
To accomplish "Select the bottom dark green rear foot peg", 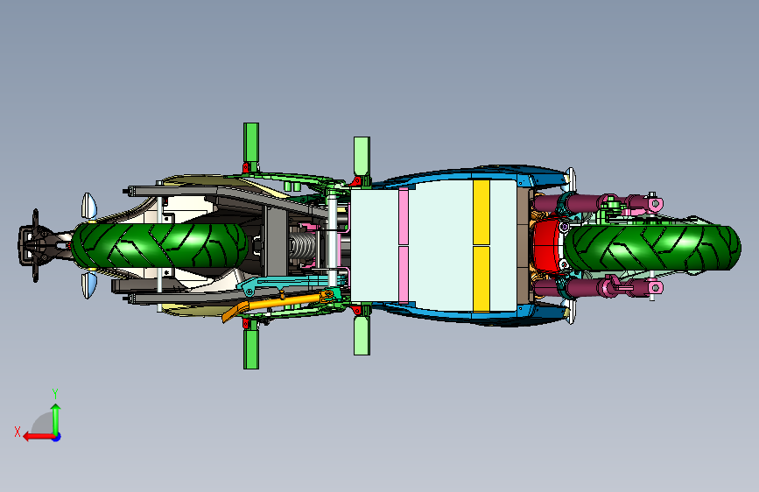I will point(250,349).
